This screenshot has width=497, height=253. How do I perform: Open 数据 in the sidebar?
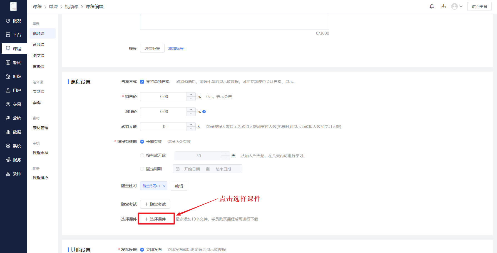coord(14,132)
